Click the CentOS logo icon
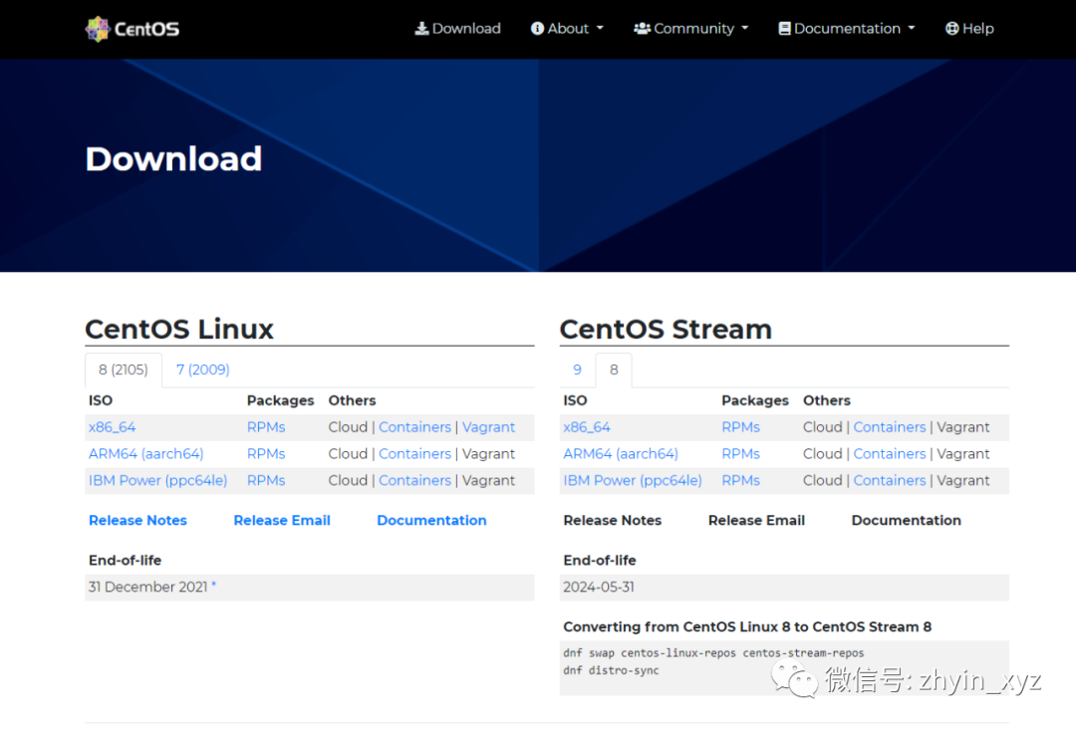This screenshot has width=1076, height=730. pyautogui.click(x=97, y=29)
